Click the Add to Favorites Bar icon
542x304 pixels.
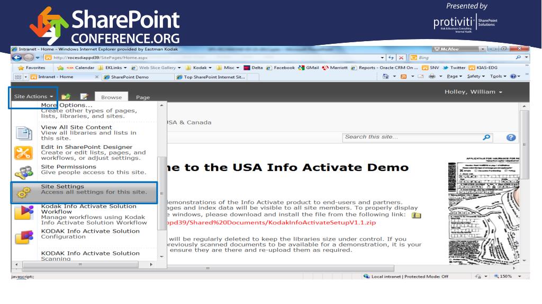pyautogui.click(x=60, y=68)
